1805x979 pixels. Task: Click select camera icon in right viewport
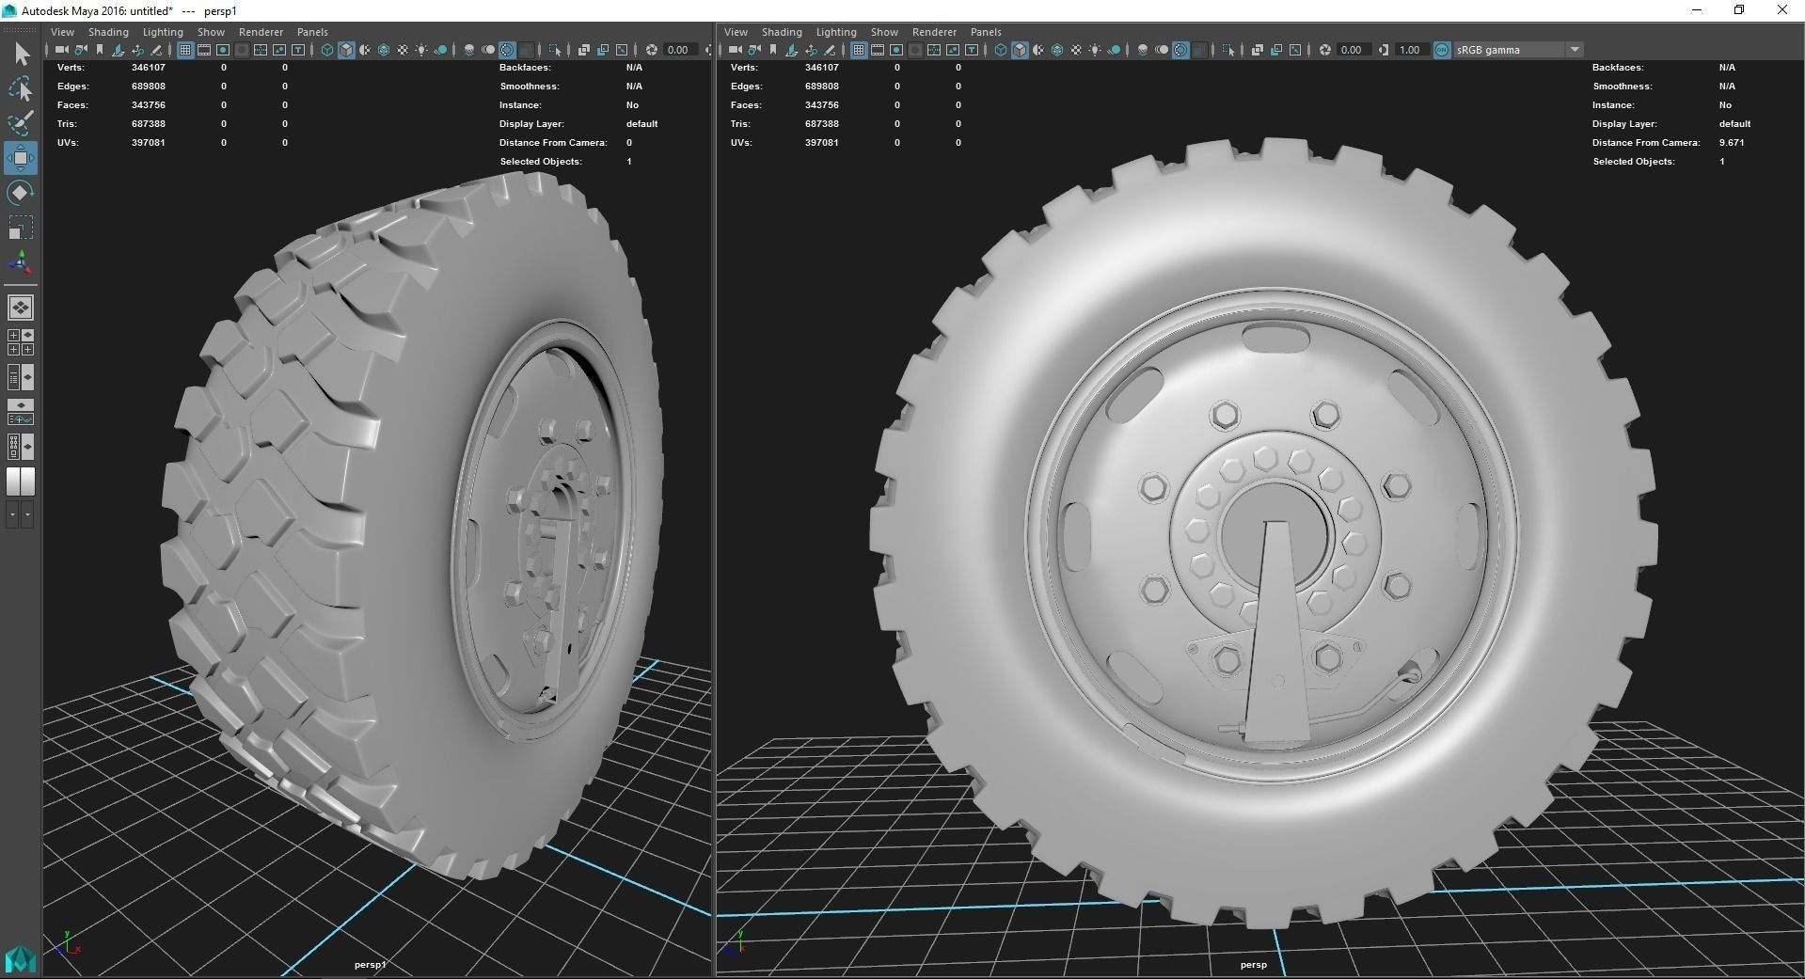(736, 50)
